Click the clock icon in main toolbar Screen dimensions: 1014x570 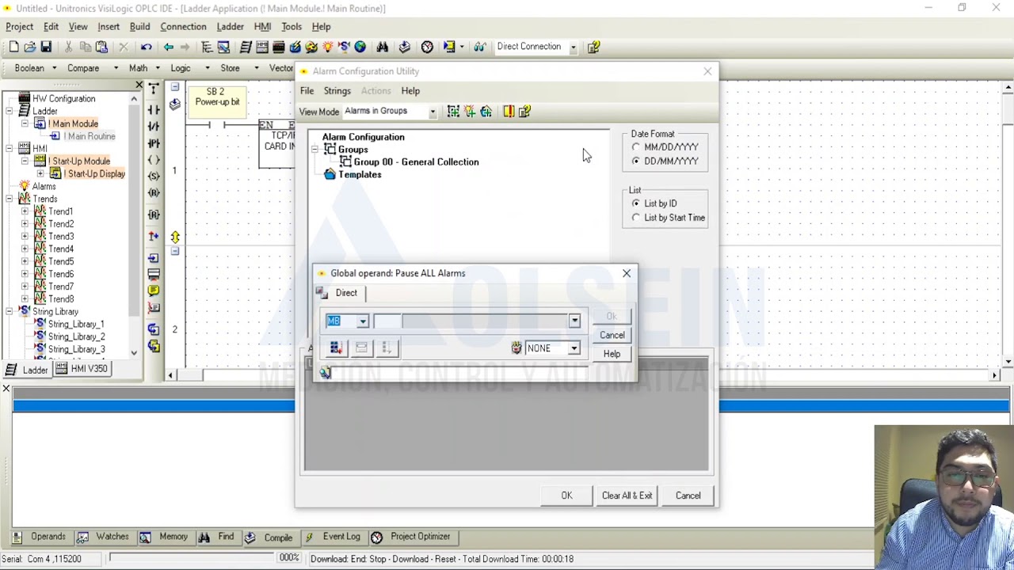(427, 47)
